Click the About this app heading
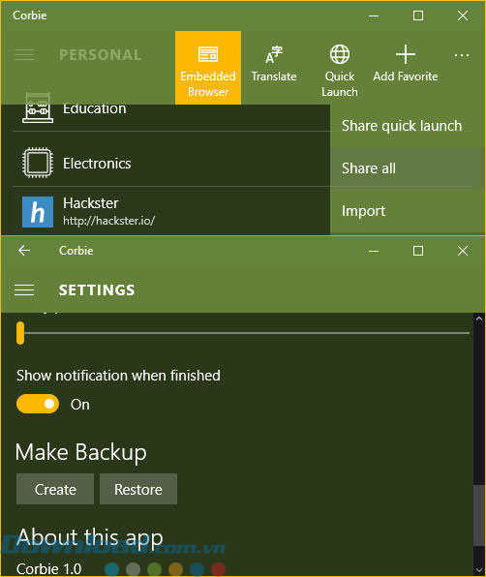The image size is (486, 577). (89, 538)
